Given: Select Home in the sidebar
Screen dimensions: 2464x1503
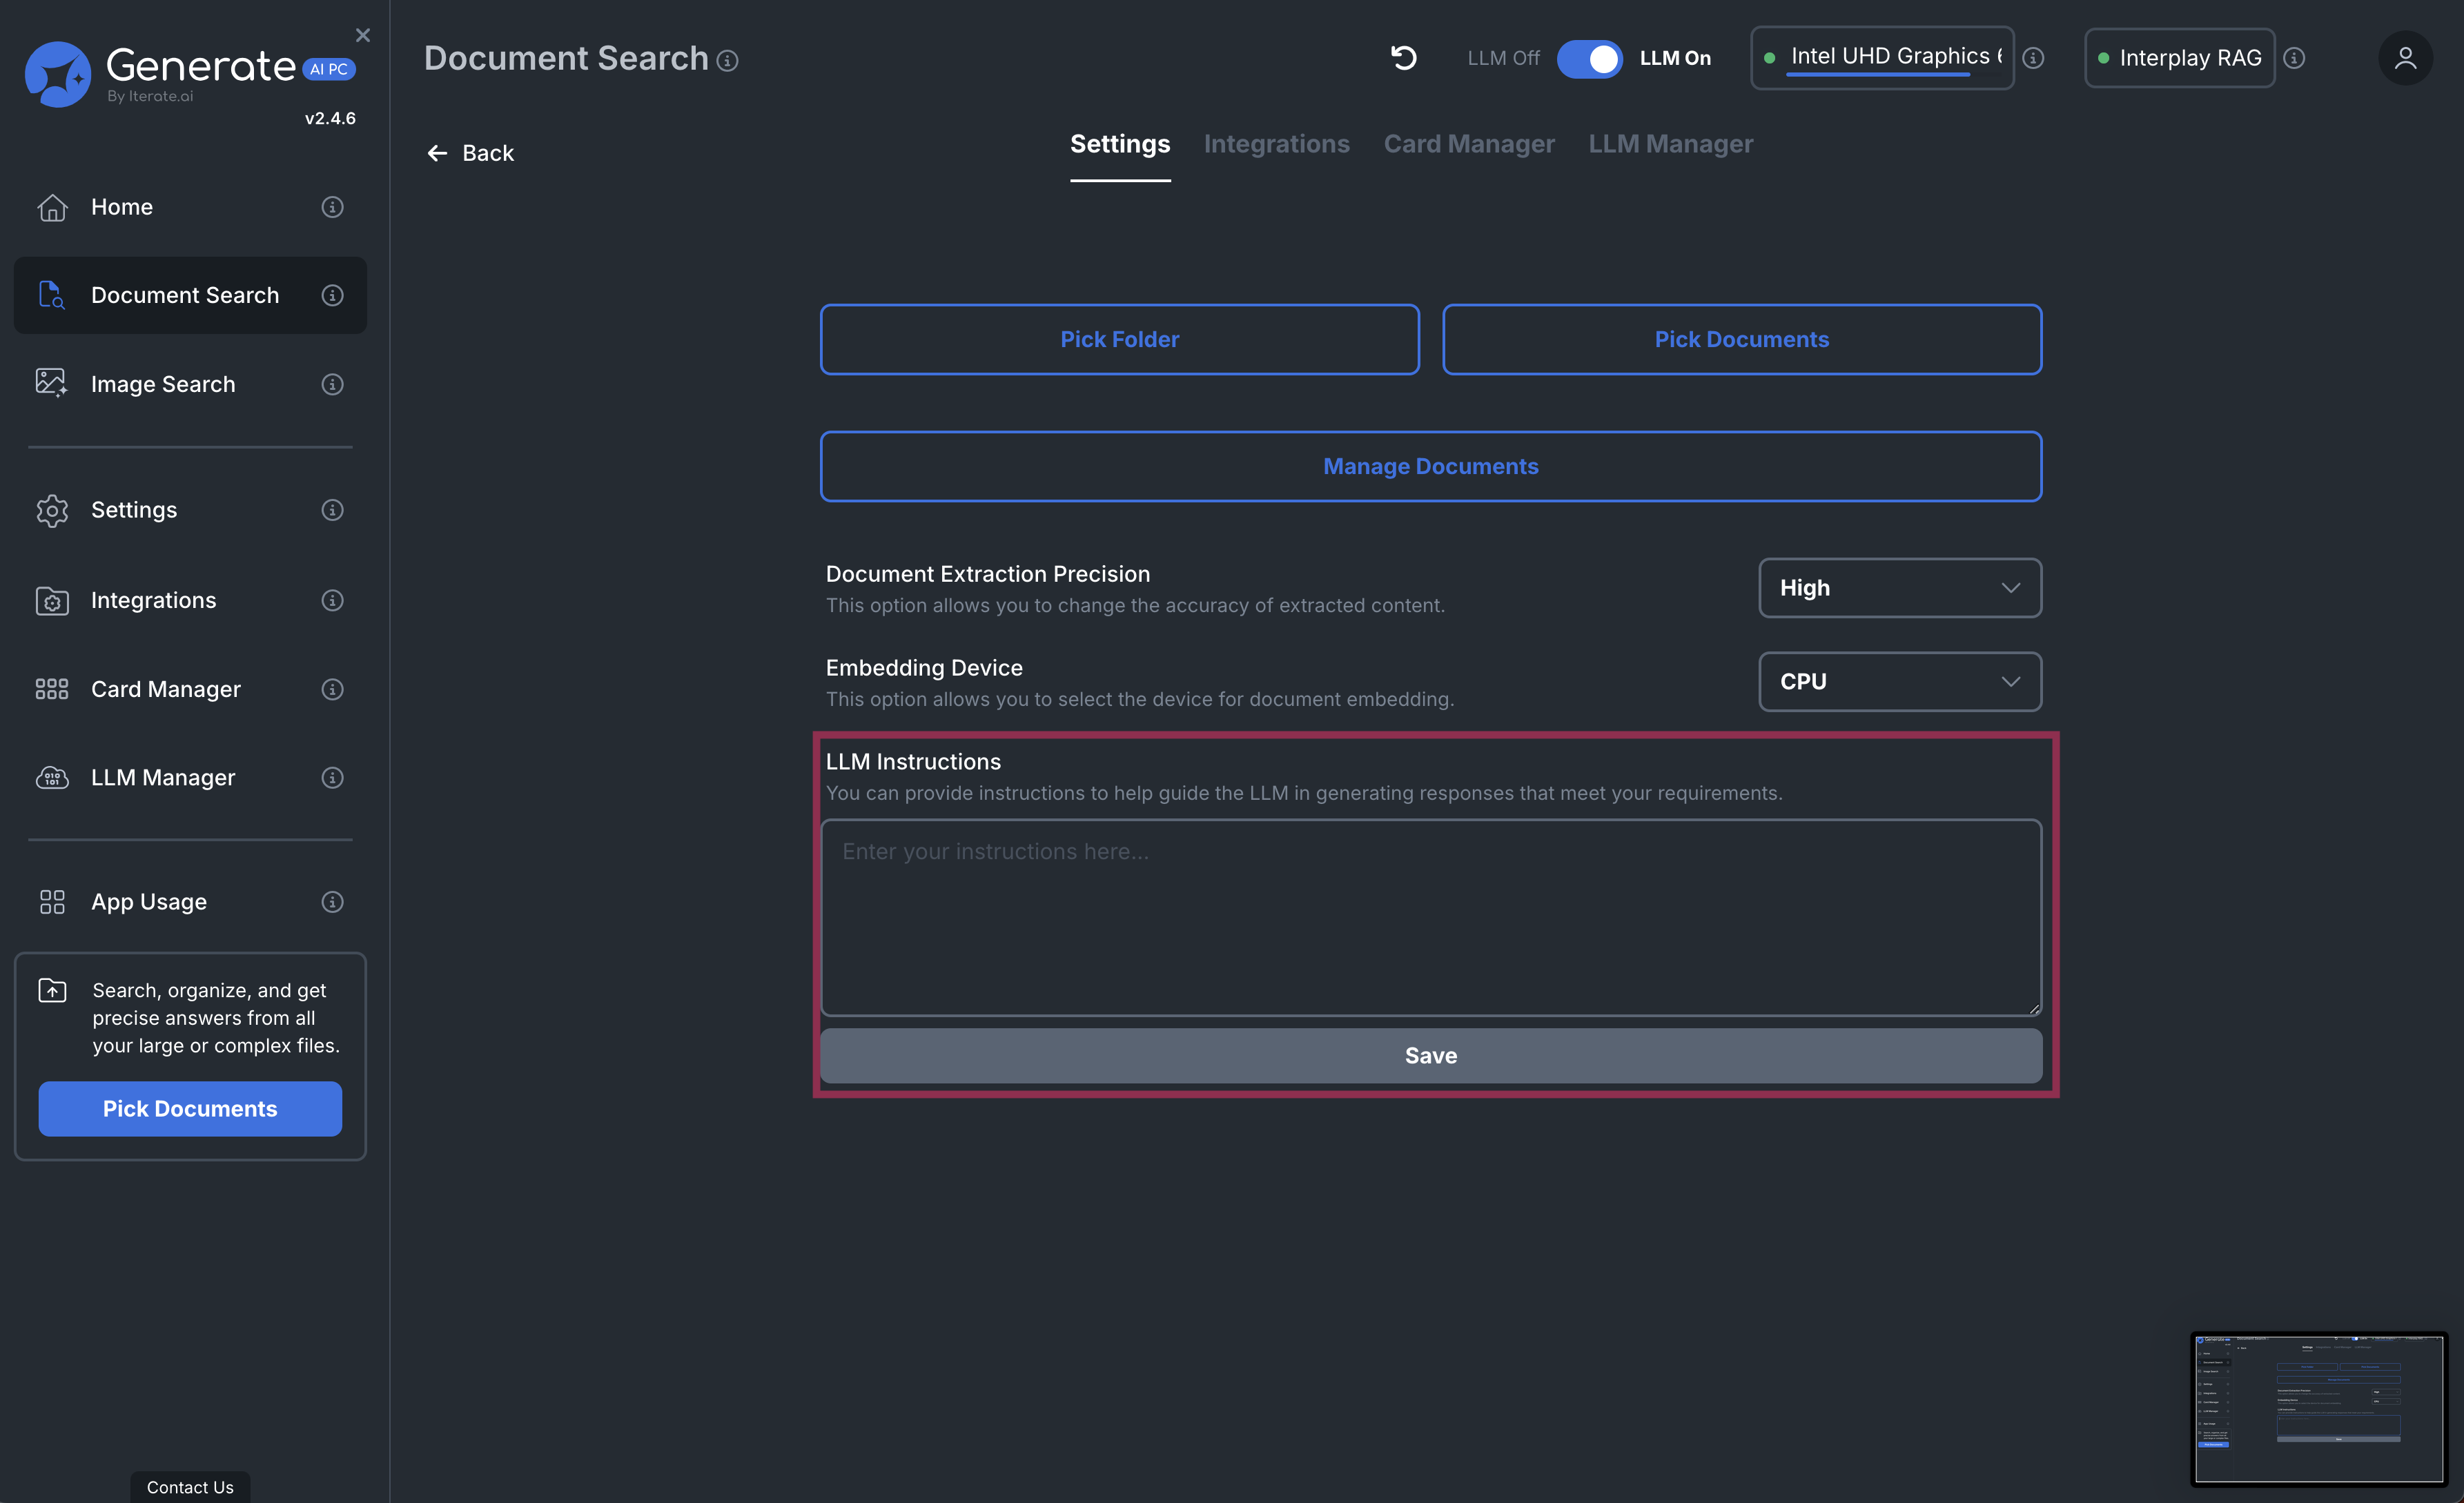Looking at the screenshot, I should [190, 207].
